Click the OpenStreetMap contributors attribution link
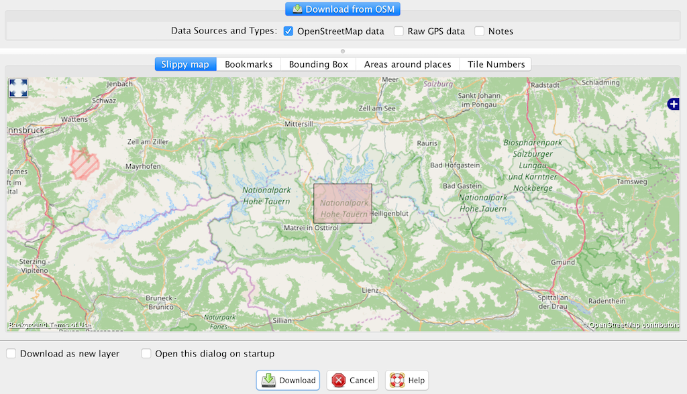The width and height of the screenshot is (687, 394). coord(634,325)
